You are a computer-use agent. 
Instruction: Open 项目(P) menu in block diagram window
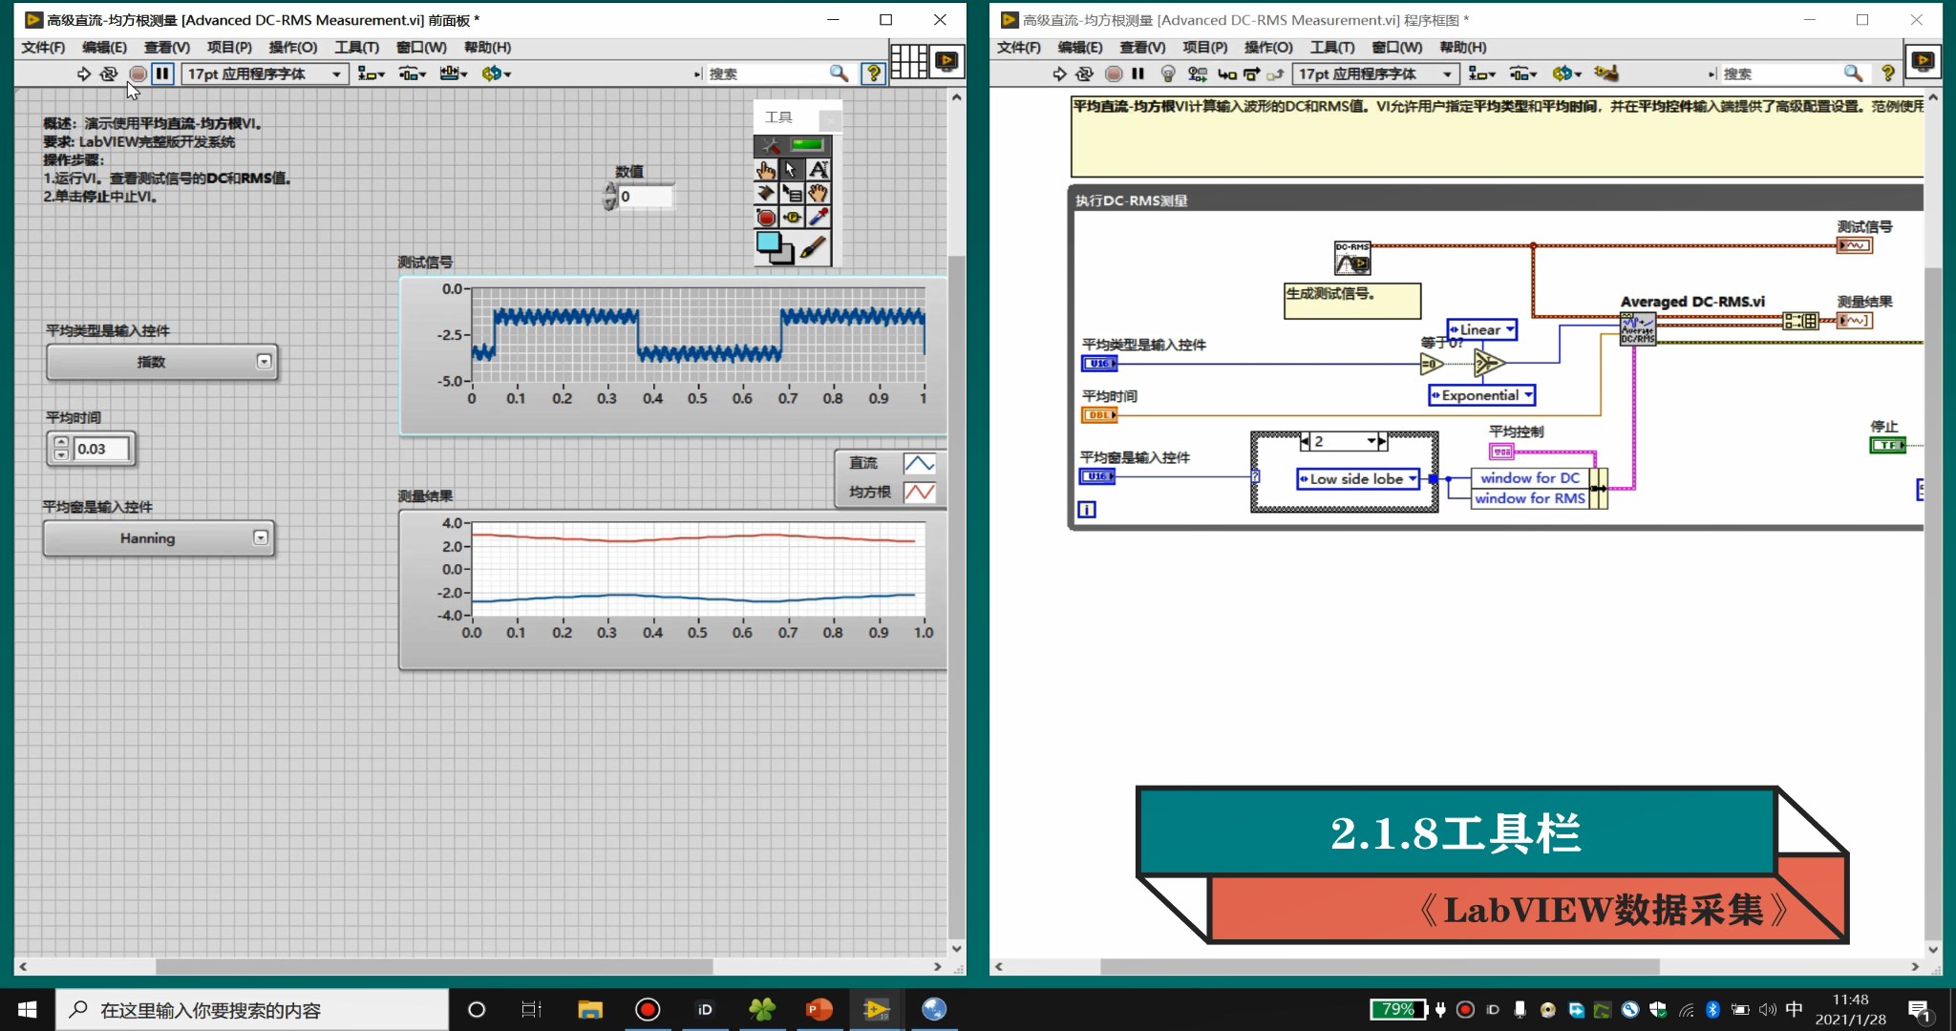[x=1204, y=47]
